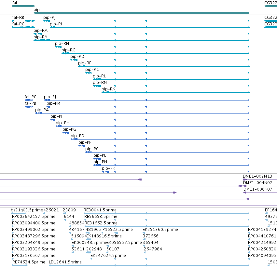Select transcript pip-RK

pos(108,89)
